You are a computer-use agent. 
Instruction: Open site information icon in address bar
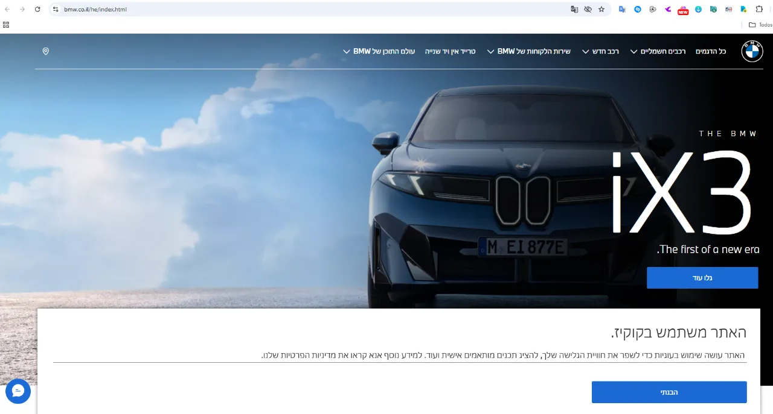[56, 9]
